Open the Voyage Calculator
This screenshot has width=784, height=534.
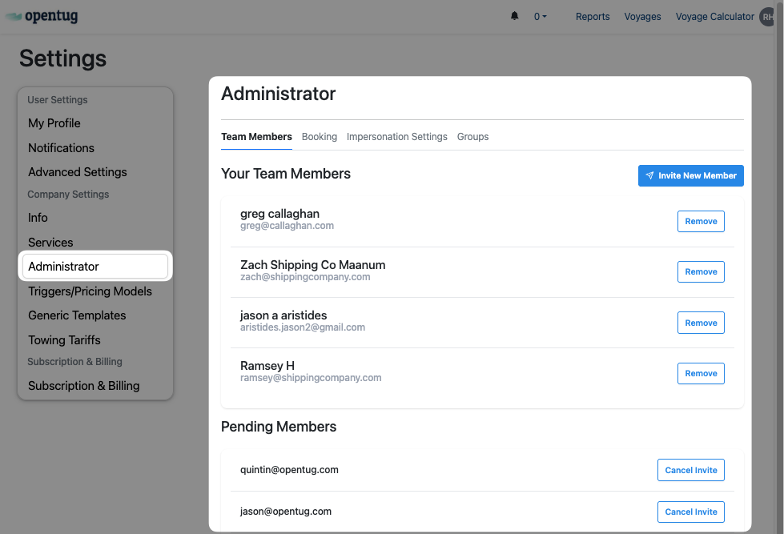point(714,17)
